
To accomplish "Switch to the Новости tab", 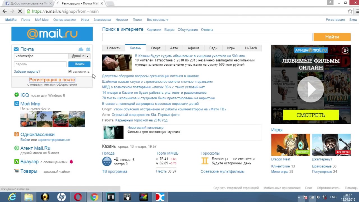I will click(x=114, y=48).
